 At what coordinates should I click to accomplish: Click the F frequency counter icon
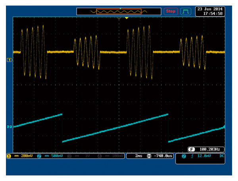192,150
